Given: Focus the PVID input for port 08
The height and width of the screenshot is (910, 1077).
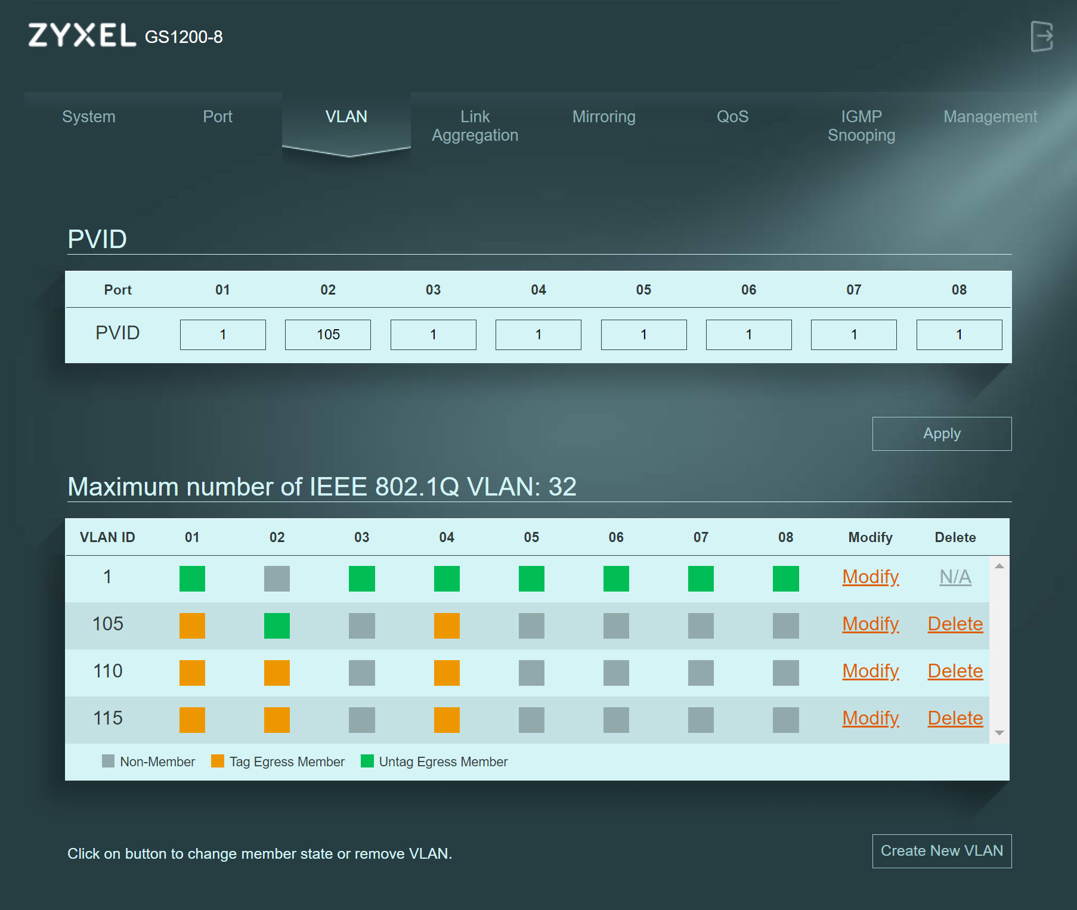Looking at the screenshot, I should 959,335.
